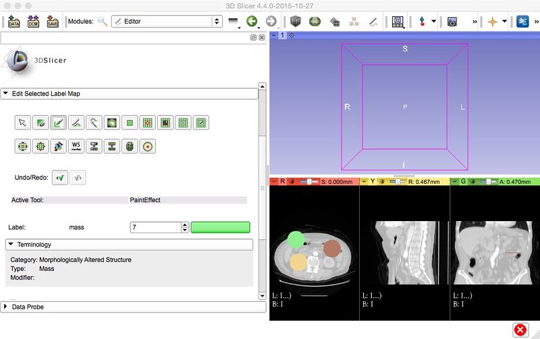Open the dropdown arrow beside fiducial icon

click(x=433, y=21)
